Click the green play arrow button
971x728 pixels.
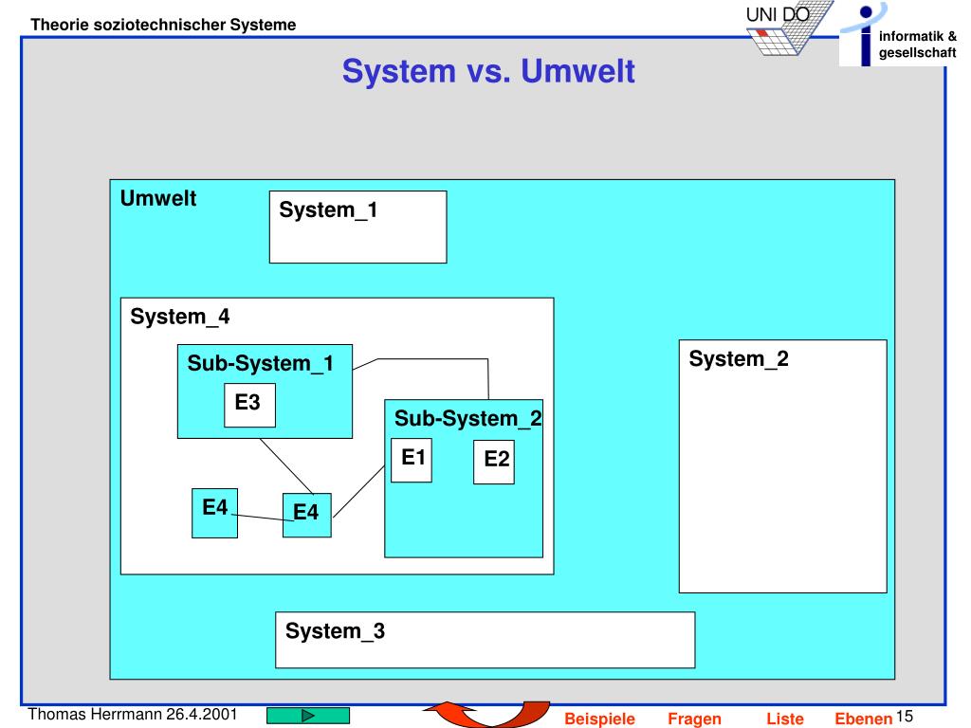tap(308, 716)
